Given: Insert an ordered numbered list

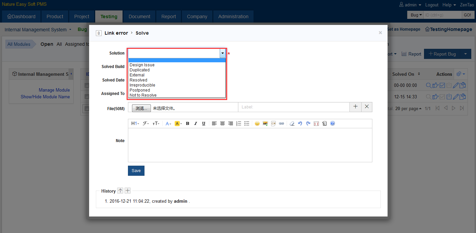Looking at the screenshot, I should [x=239, y=124].
